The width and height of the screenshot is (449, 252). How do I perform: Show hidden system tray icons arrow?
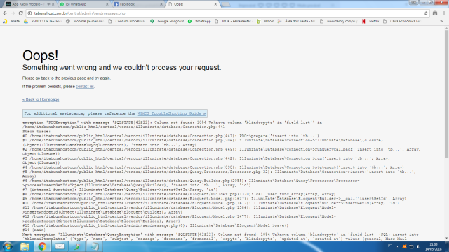click(x=398, y=246)
